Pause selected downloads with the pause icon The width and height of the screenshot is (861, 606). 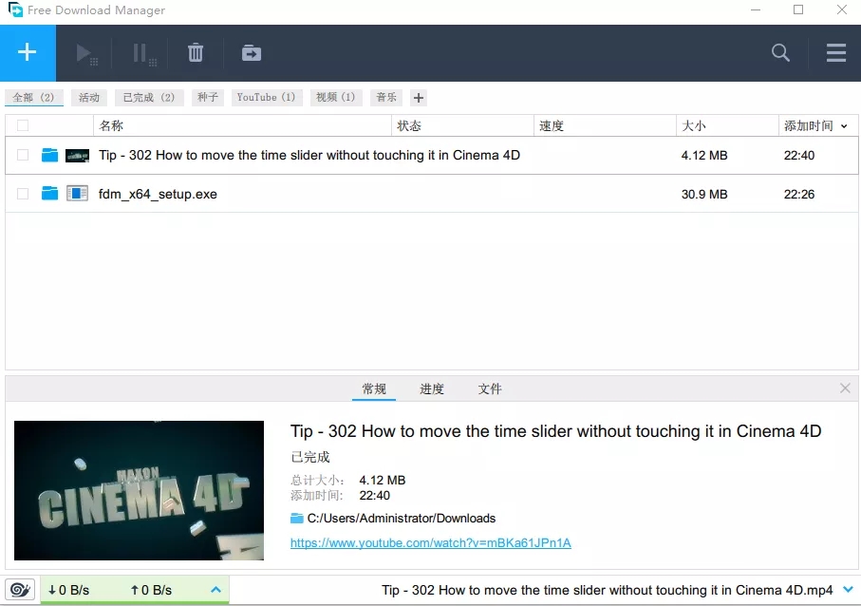pyautogui.click(x=144, y=54)
